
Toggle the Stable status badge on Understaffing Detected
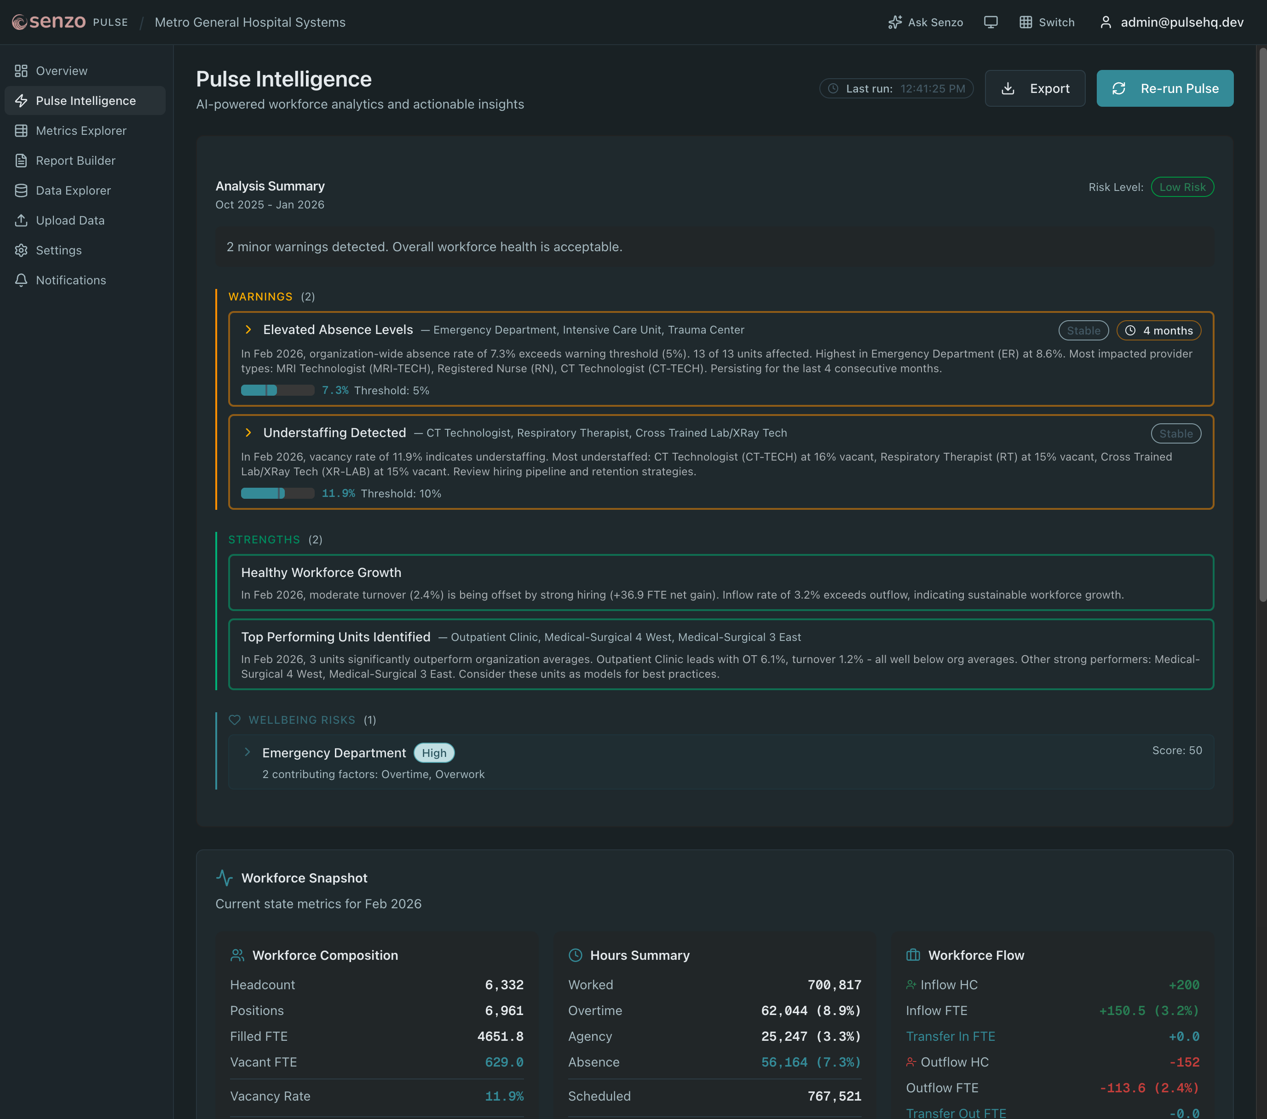[1175, 433]
